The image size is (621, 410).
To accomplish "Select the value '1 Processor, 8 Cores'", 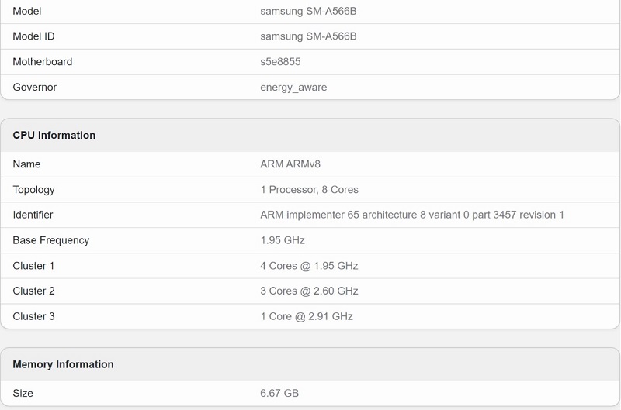I will pyautogui.click(x=309, y=190).
